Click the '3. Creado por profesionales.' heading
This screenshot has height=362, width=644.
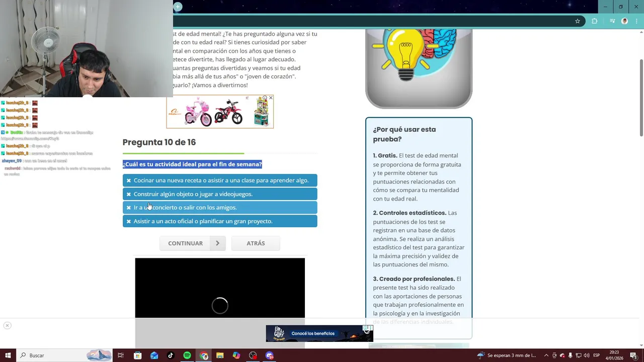[414, 279]
